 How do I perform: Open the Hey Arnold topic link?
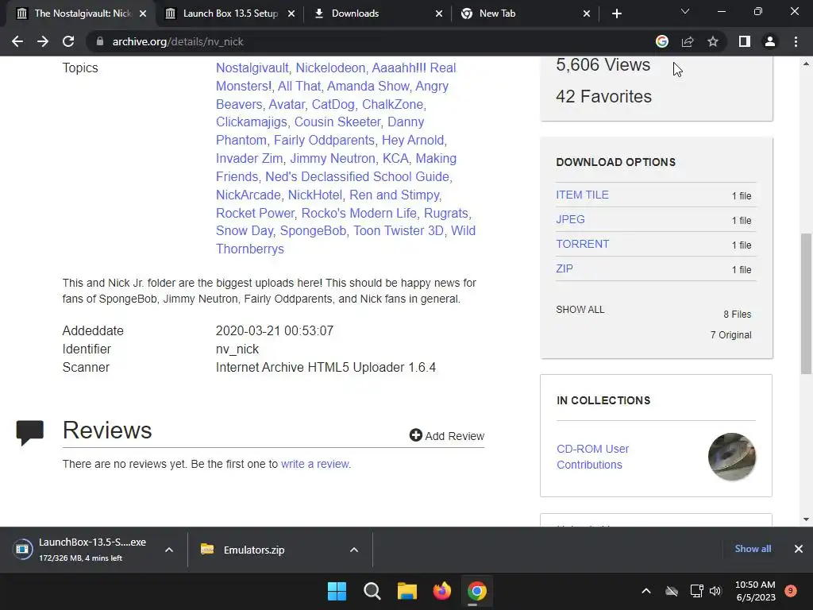point(413,140)
